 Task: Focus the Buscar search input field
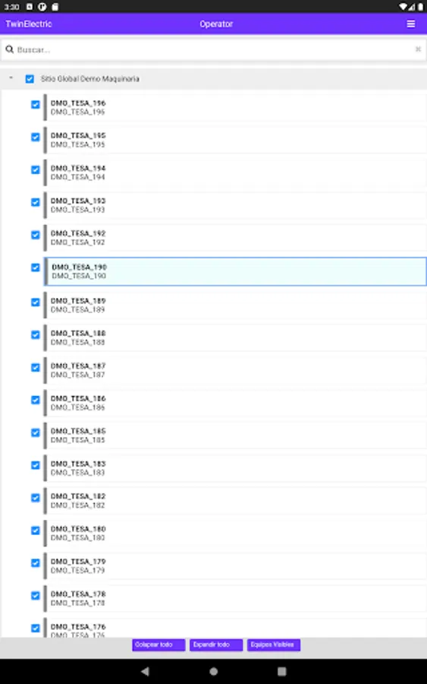(x=213, y=49)
